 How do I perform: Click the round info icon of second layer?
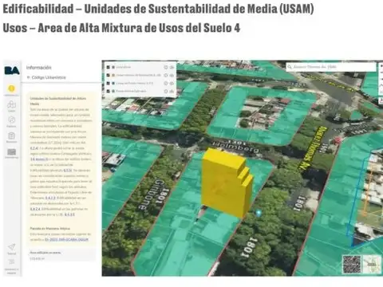pyautogui.click(x=166, y=75)
